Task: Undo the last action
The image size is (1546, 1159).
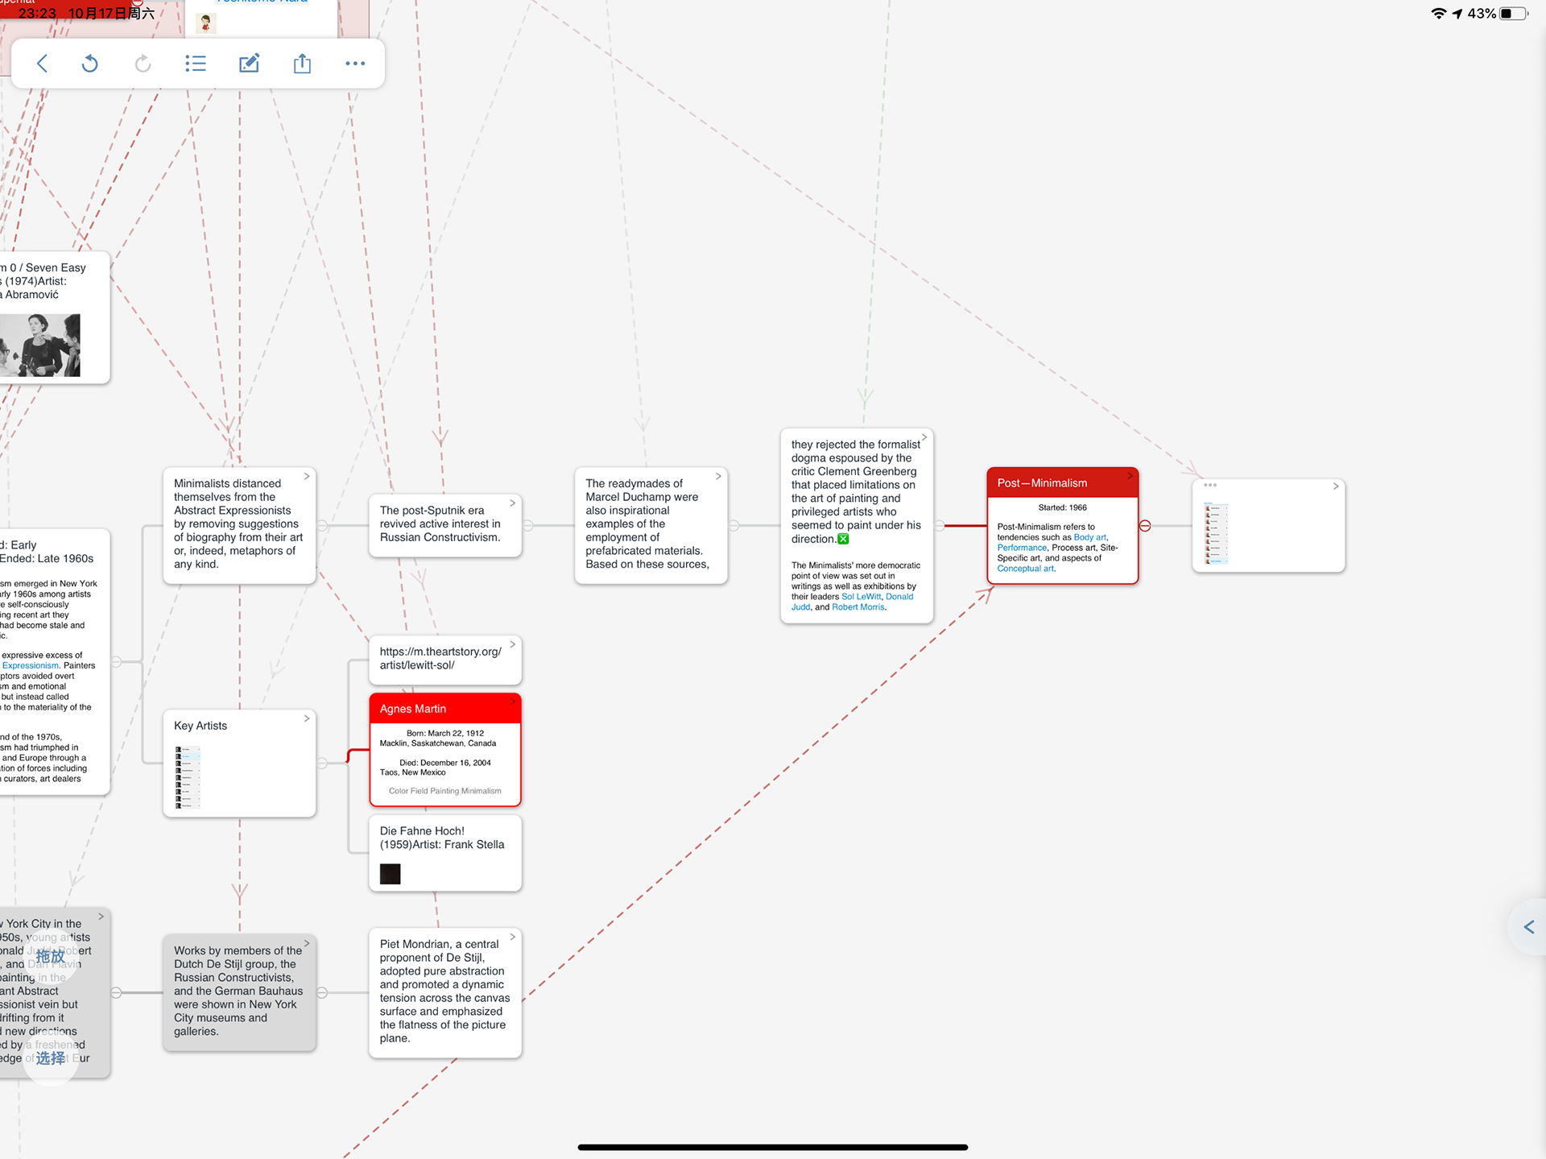Action: (90, 64)
